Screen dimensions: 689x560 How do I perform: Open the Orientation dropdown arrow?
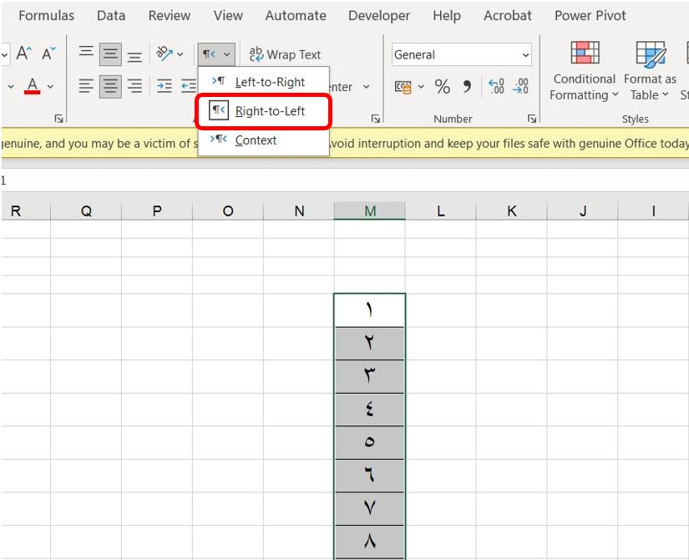click(180, 54)
